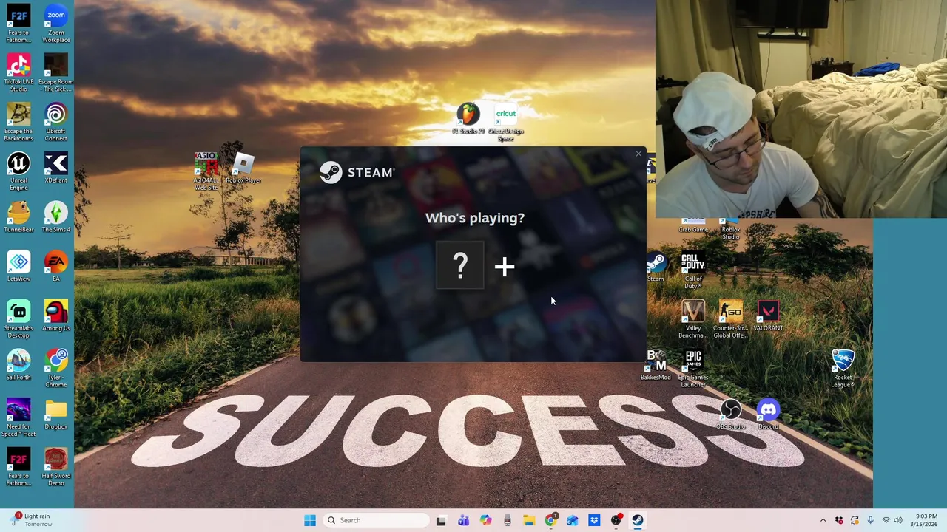The width and height of the screenshot is (947, 532).
Task: Click the microphone tray icon
Action: coord(870,520)
